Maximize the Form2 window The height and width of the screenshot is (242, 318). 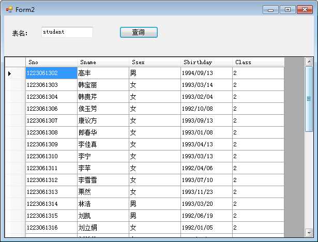(287, 9)
